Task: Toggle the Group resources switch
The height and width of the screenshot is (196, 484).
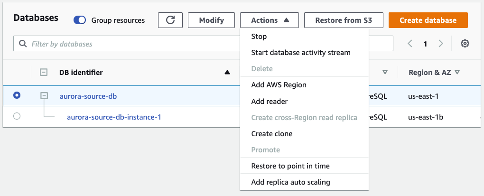Action: (80, 20)
